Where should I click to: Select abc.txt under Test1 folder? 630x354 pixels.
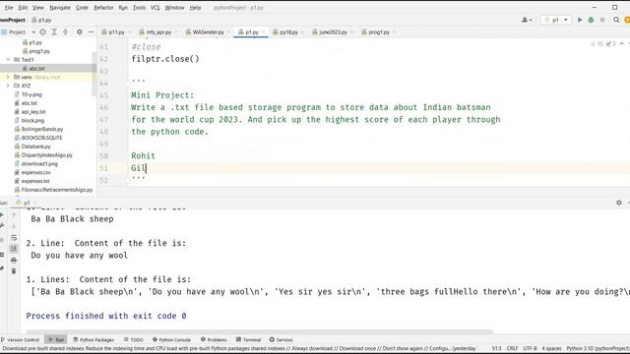click(36, 68)
